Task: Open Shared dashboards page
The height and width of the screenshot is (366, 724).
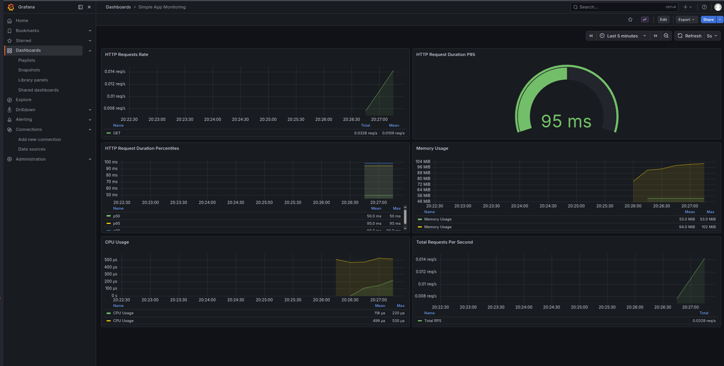Action: tap(38, 90)
